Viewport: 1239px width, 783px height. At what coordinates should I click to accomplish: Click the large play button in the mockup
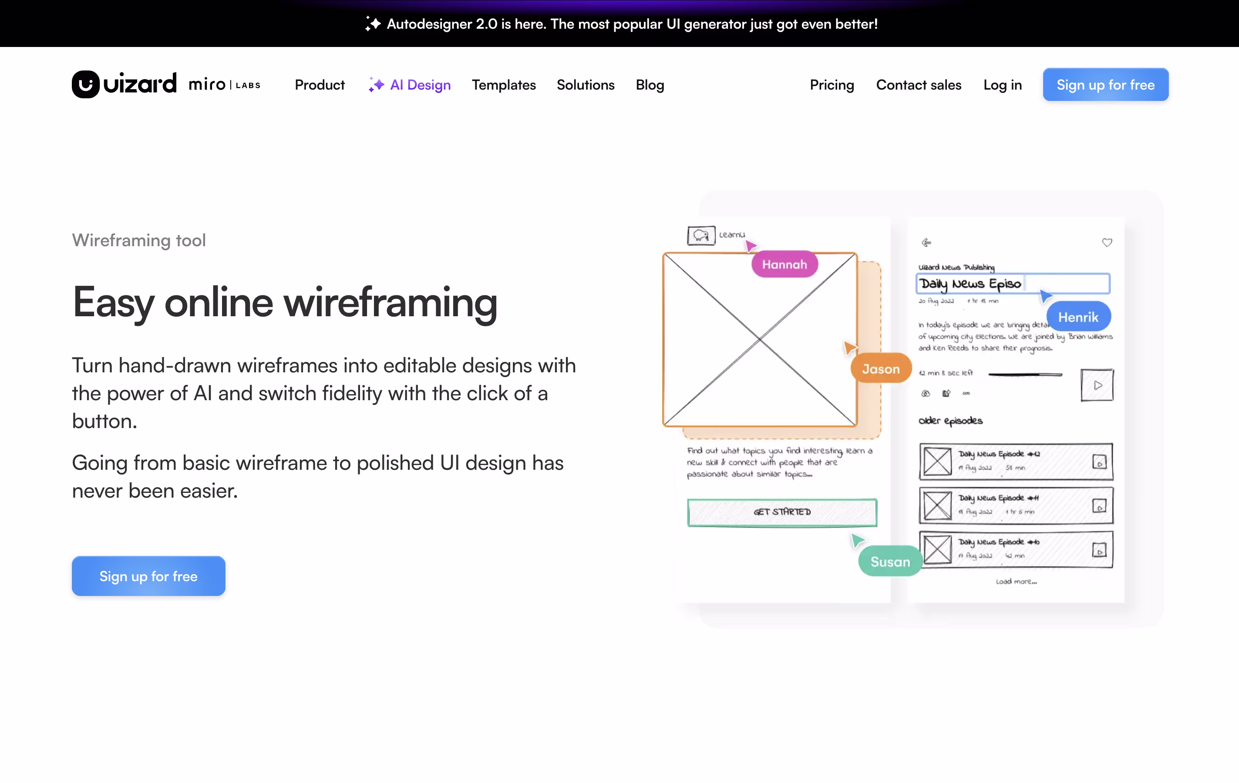click(x=1097, y=385)
